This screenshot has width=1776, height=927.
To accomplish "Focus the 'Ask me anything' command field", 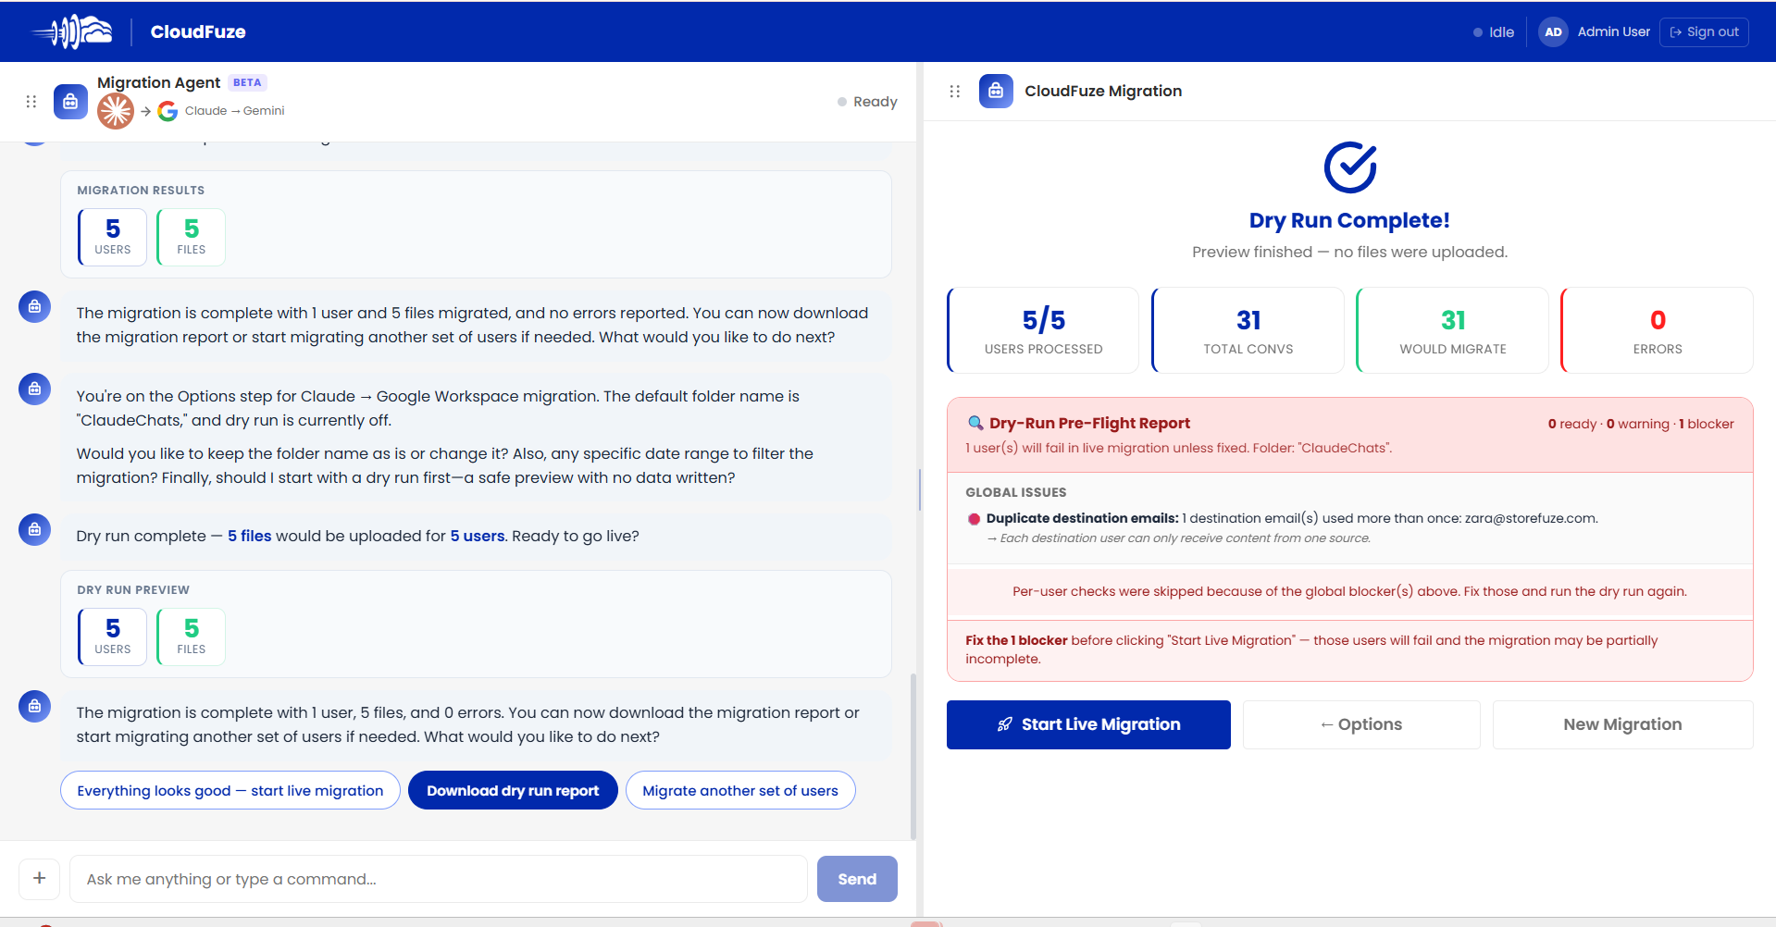I will pos(439,879).
